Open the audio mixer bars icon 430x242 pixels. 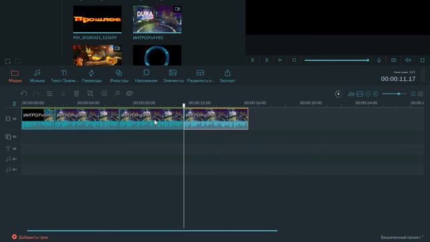(x=351, y=94)
